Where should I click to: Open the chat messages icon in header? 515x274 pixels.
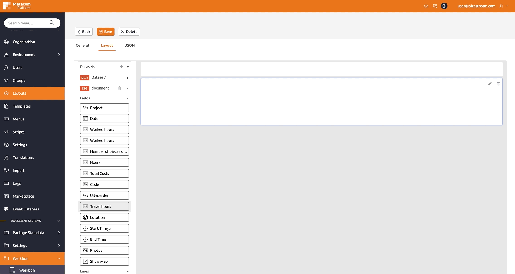click(435, 6)
